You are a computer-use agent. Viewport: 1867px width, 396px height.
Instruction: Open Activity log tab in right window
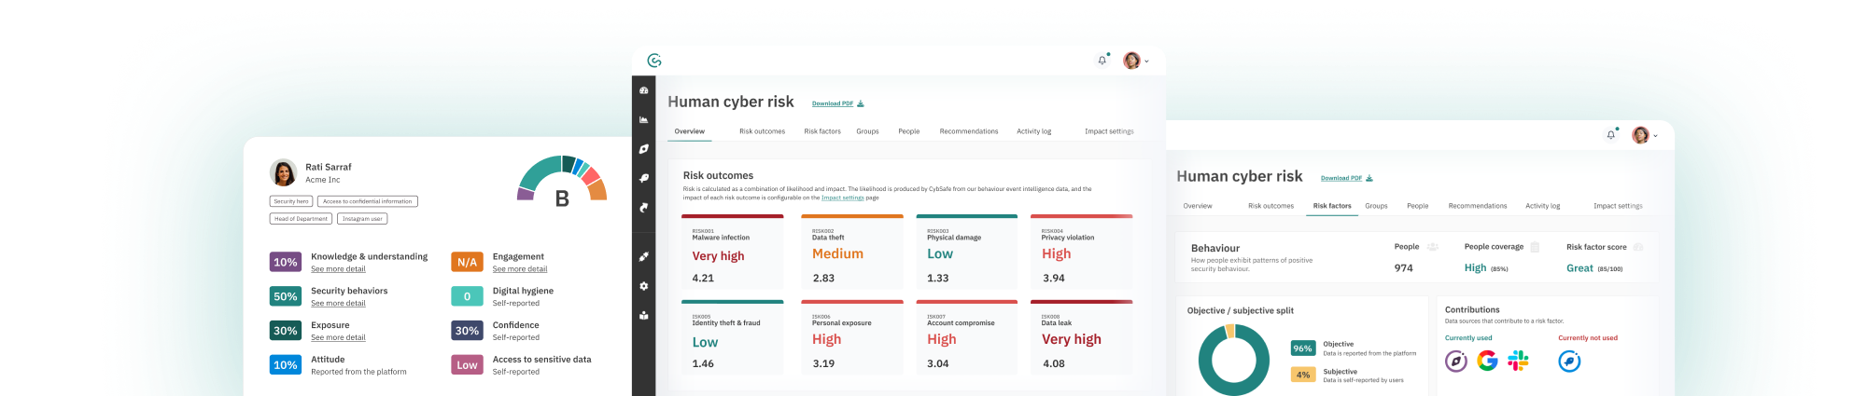1543,206
